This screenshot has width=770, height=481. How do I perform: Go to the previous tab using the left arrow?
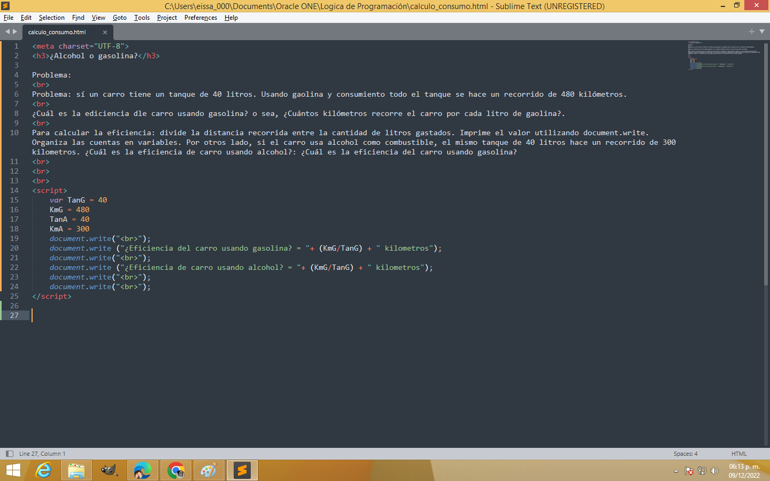click(7, 32)
